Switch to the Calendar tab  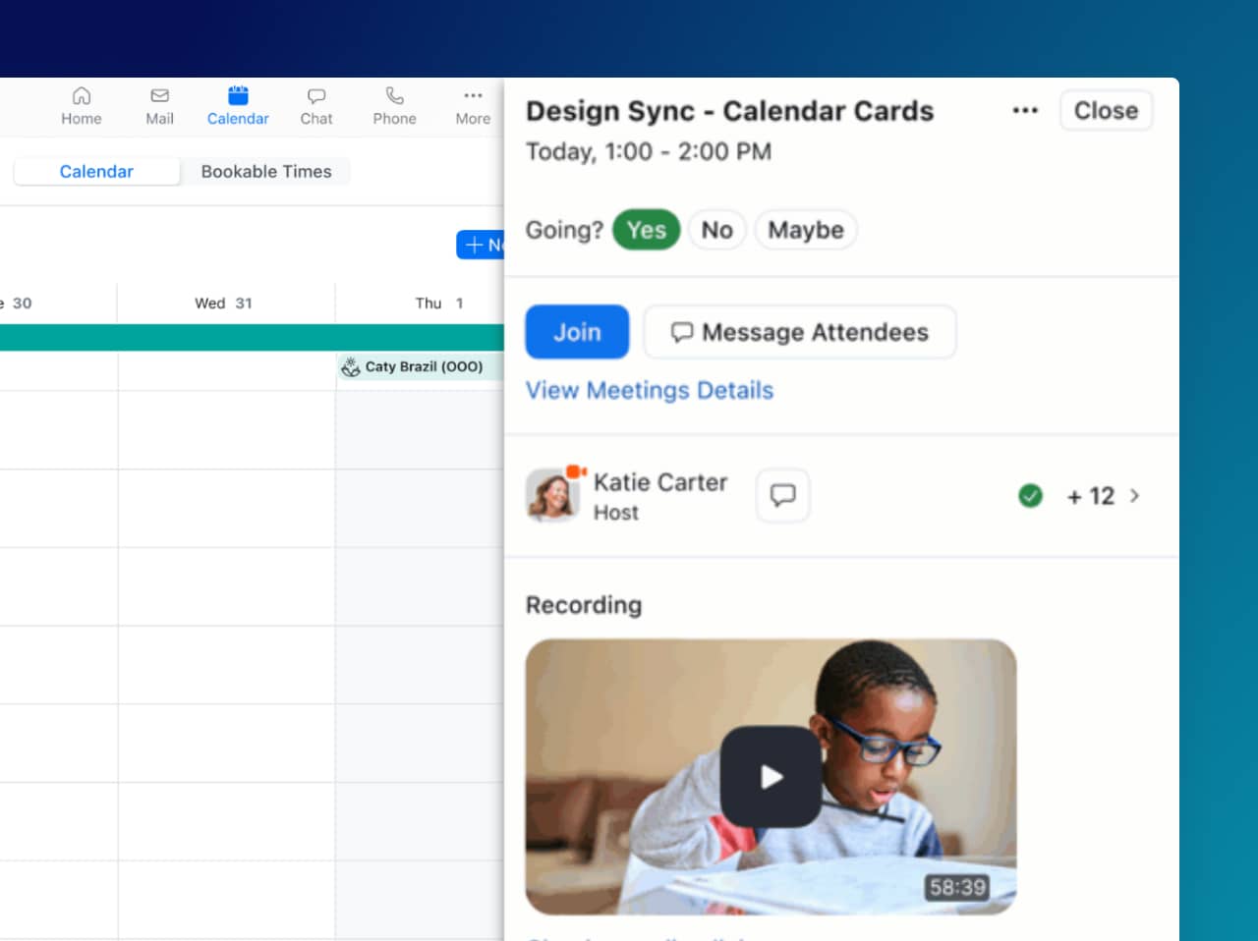[96, 171]
